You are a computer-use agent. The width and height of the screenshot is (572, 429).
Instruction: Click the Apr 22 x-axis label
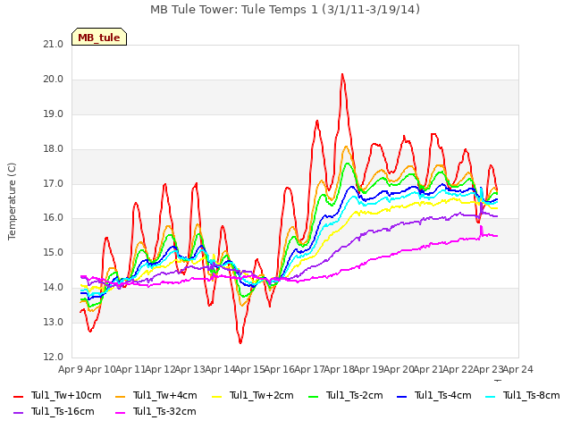coord(458,369)
